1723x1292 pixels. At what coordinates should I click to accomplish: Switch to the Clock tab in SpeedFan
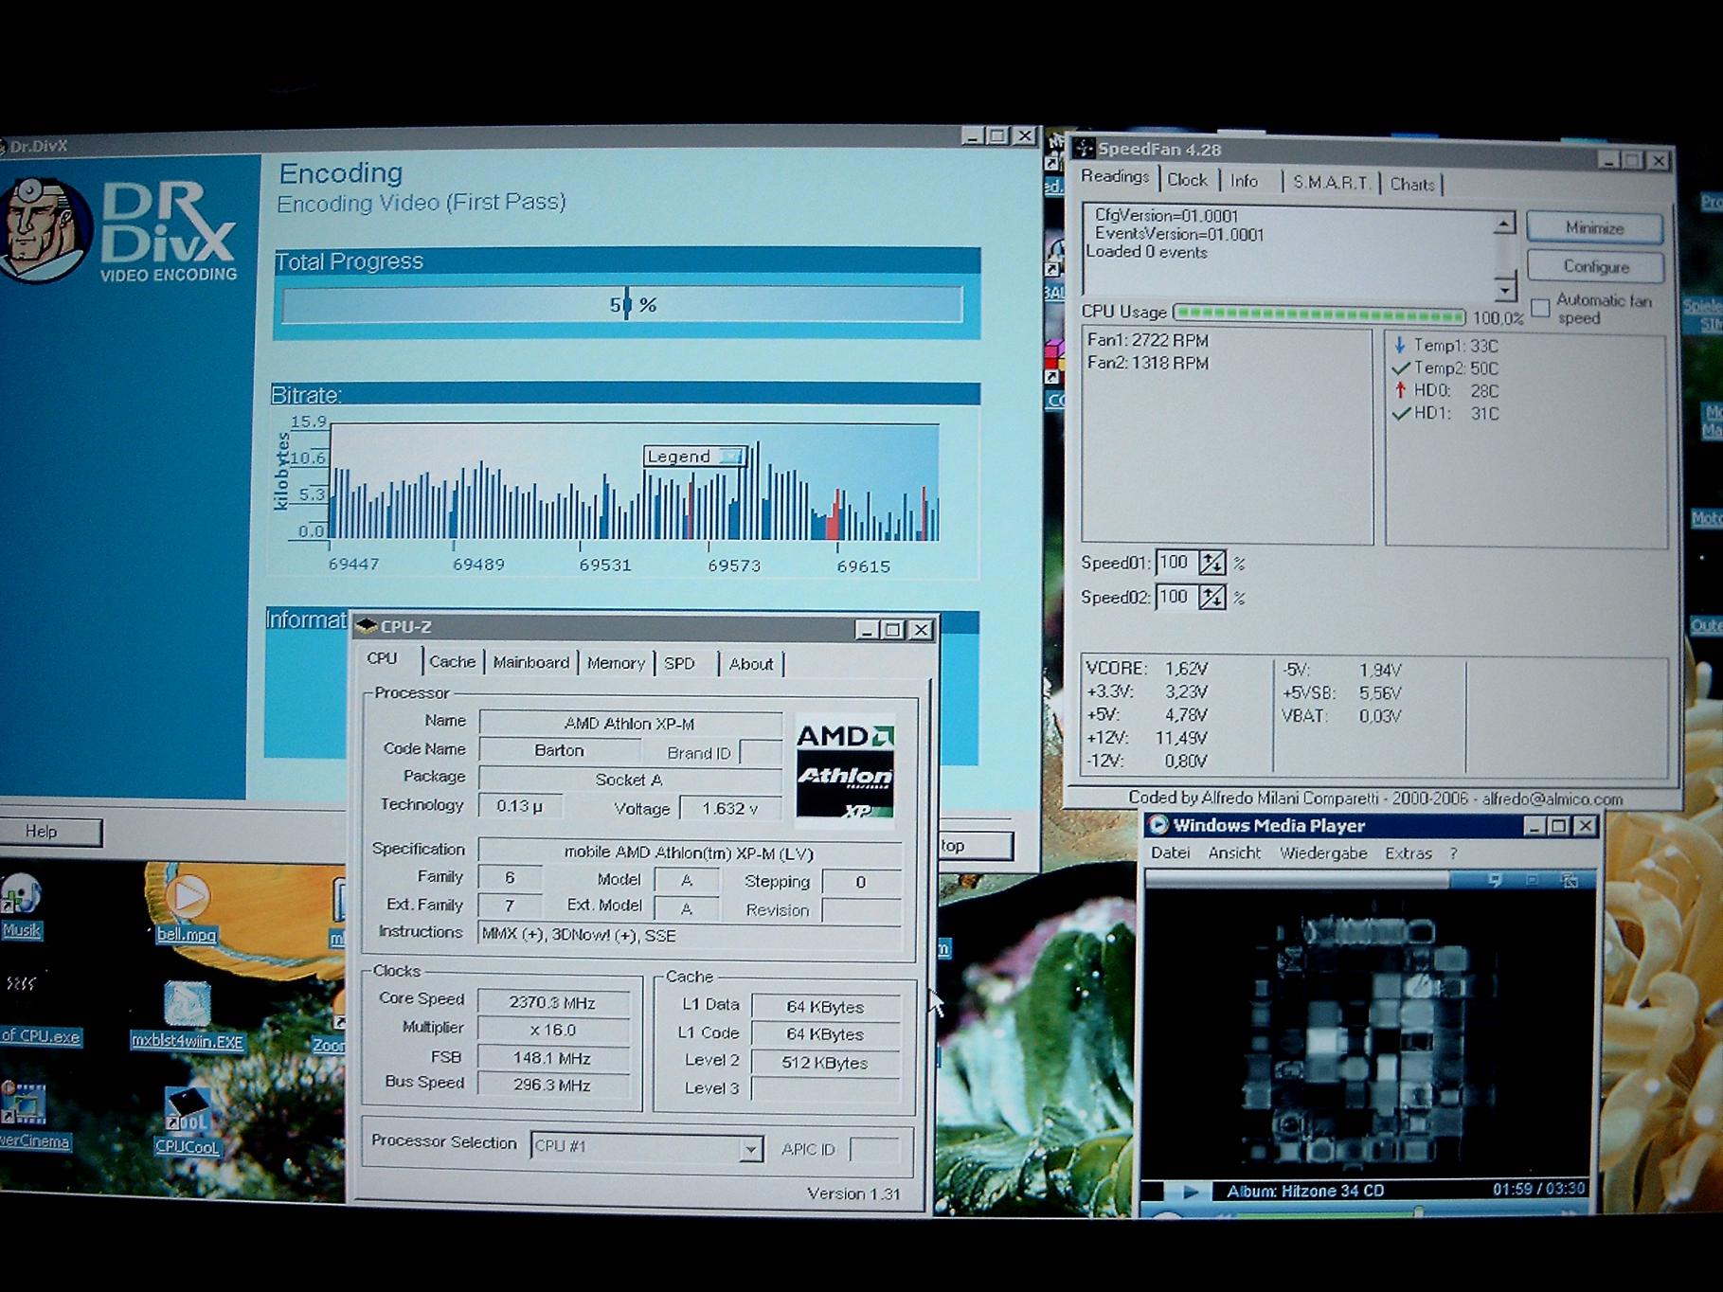point(1187,180)
